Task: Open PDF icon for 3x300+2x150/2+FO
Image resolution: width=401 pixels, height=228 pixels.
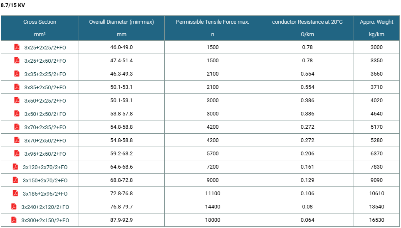Action: (14, 220)
